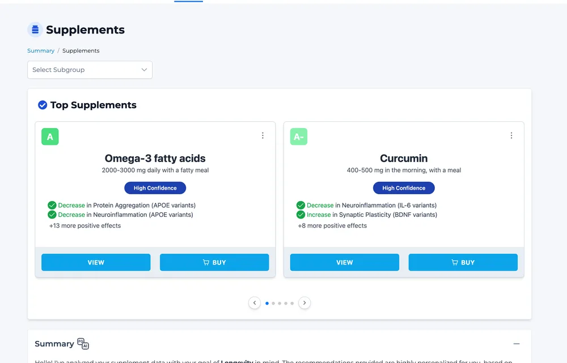Click the Supplements bottle icon in header
This screenshot has width=567, height=363.
point(35,29)
